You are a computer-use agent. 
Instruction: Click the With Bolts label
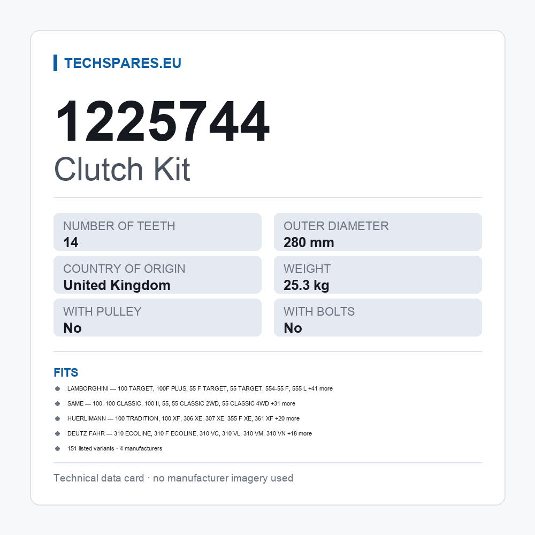click(319, 311)
